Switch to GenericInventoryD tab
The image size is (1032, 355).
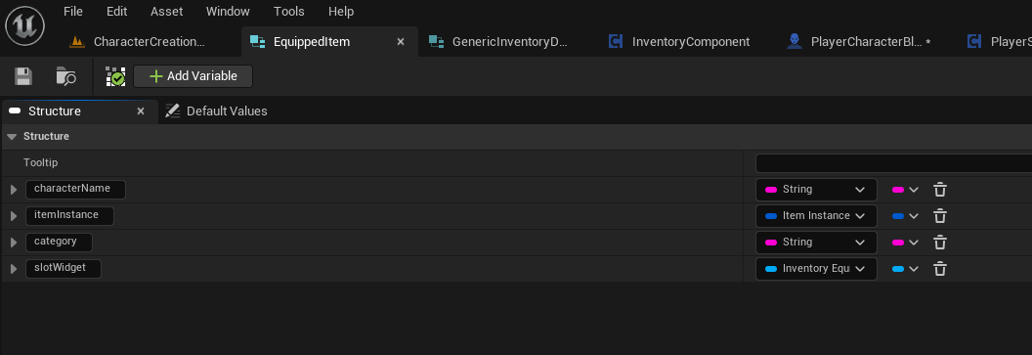(510, 41)
